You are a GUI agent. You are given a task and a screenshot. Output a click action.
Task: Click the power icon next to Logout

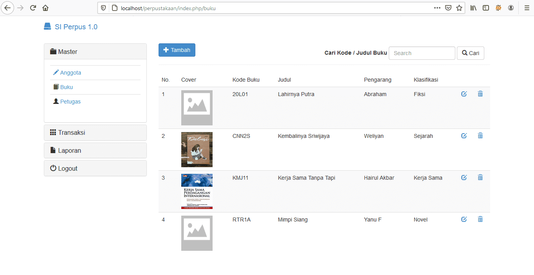point(53,168)
